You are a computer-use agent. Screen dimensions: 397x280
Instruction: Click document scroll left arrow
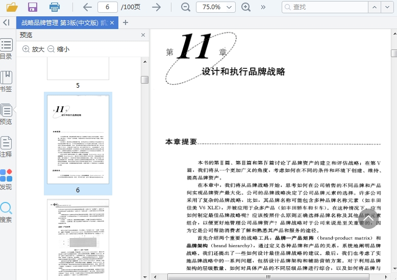[155, 277]
